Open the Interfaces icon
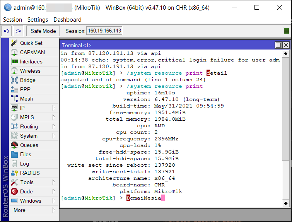The width and height of the screenshot is (292, 222). tap(14, 61)
